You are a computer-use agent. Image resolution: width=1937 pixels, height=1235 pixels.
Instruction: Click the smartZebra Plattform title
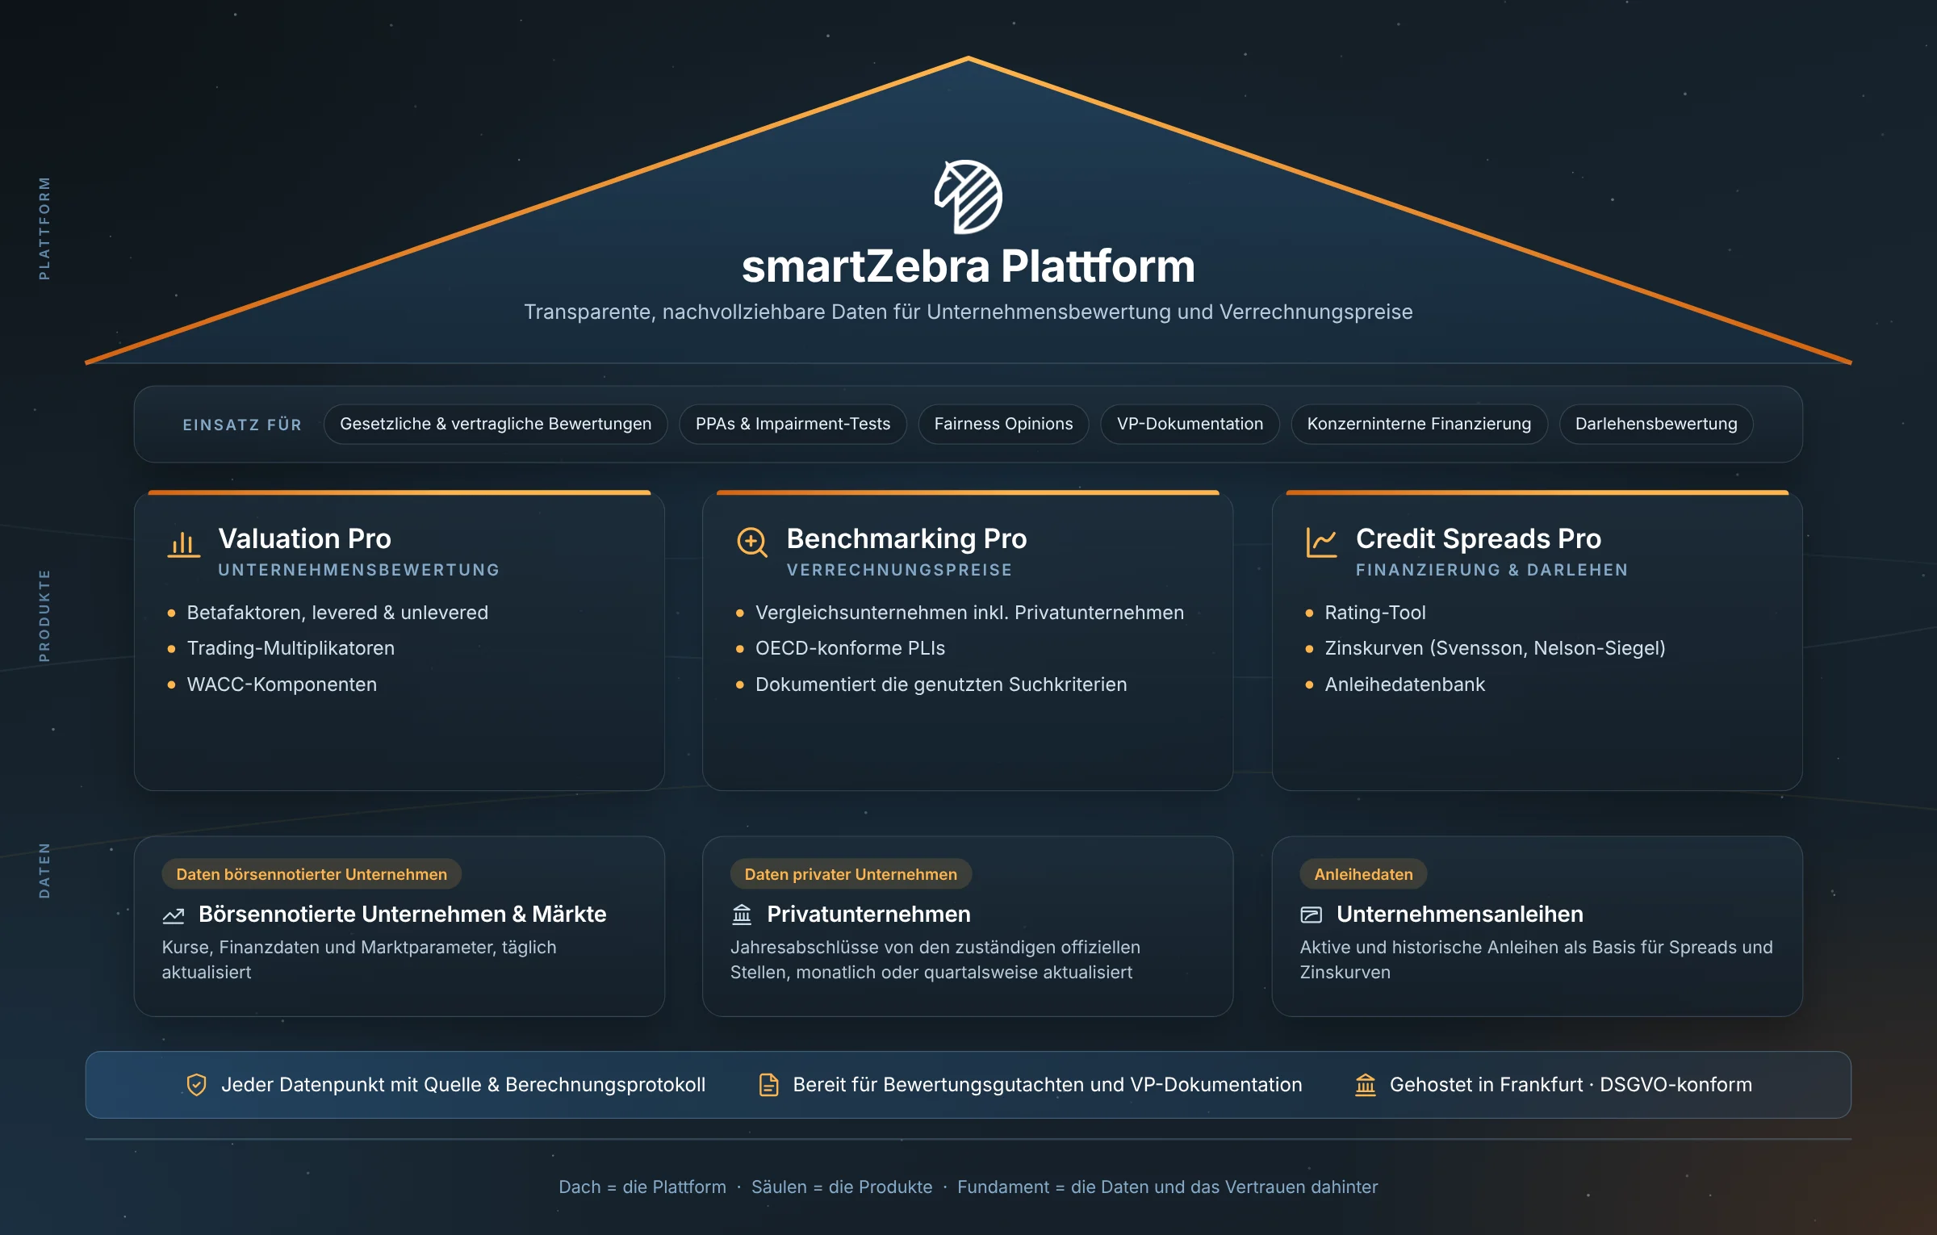tap(968, 266)
